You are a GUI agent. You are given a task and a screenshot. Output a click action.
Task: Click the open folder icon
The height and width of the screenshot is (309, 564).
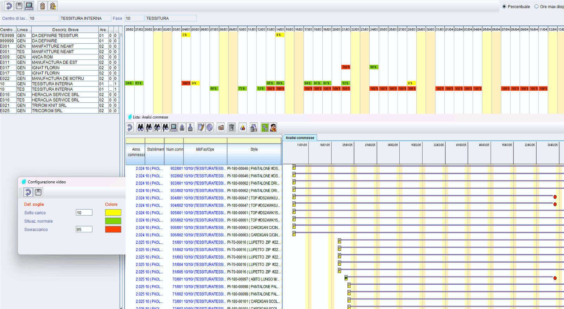[221, 128]
